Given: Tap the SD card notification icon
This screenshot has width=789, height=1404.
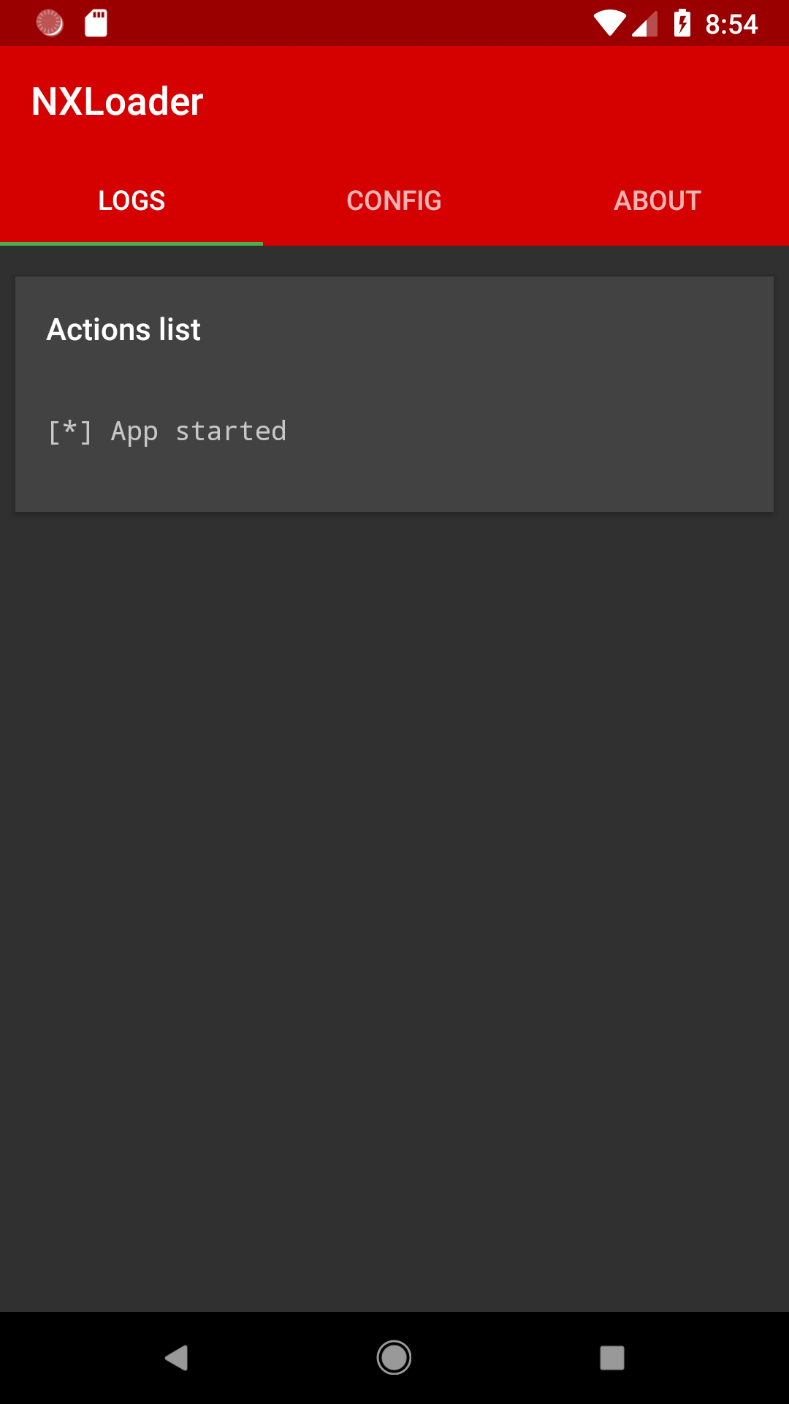Looking at the screenshot, I should click(96, 23).
